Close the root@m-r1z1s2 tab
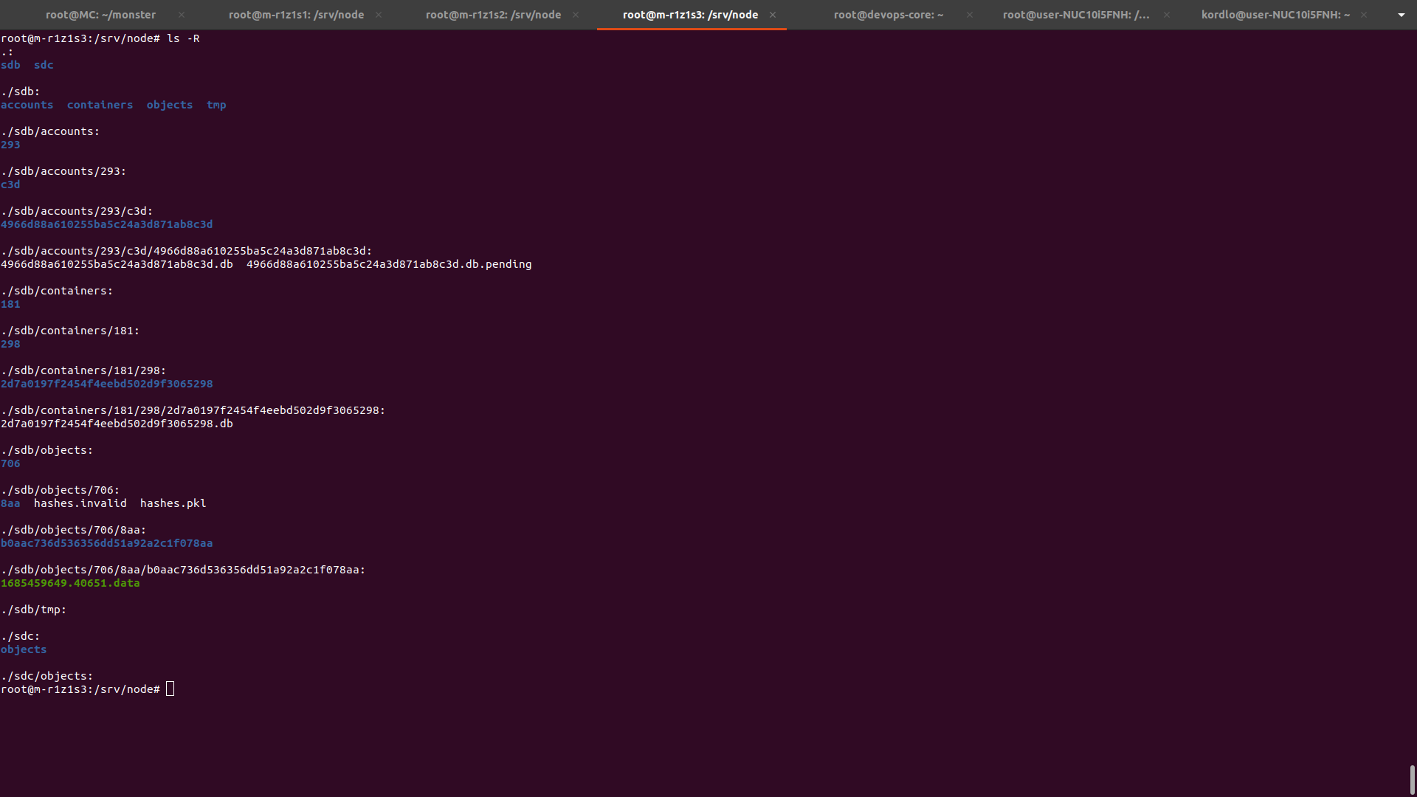The image size is (1417, 797). click(x=576, y=15)
